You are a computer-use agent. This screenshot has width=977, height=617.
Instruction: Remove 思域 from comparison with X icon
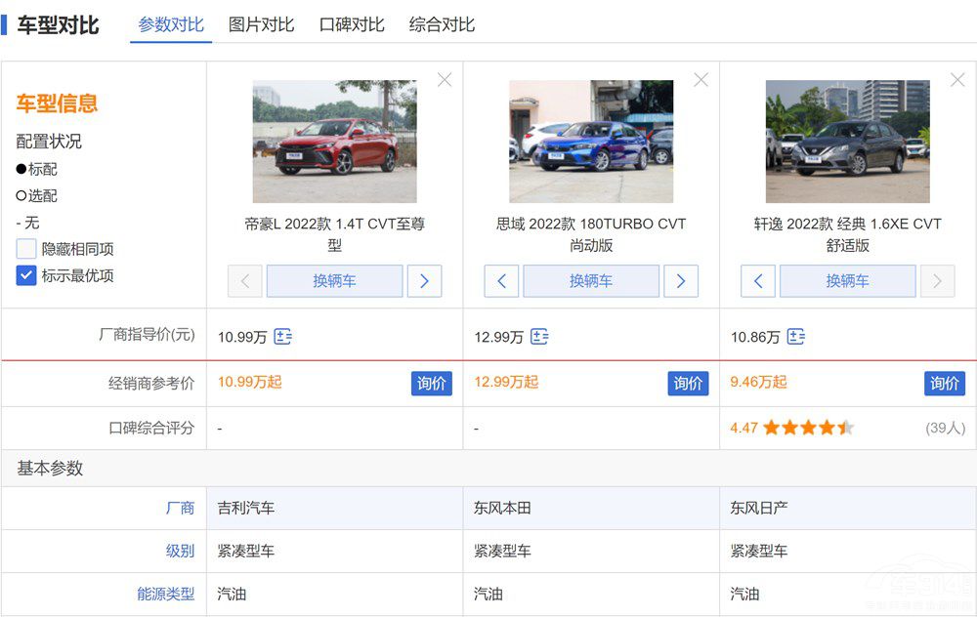[x=701, y=80]
